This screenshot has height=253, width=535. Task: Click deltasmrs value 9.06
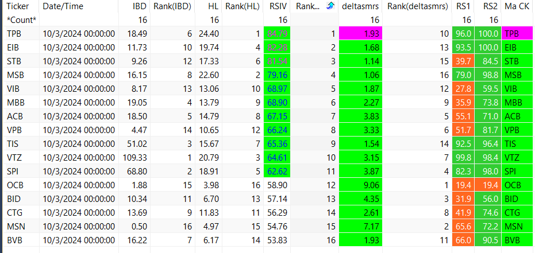click(x=360, y=185)
